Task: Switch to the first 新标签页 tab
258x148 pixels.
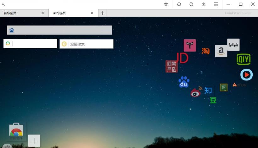Action: [24, 13]
